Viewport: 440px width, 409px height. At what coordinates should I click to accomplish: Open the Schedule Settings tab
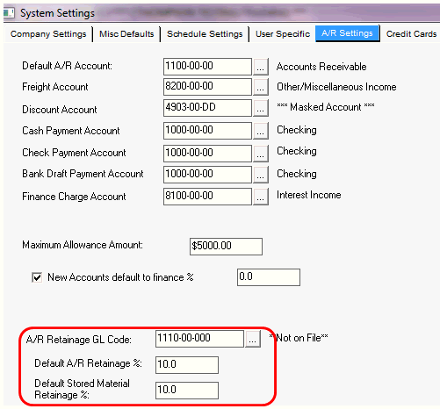(x=205, y=34)
